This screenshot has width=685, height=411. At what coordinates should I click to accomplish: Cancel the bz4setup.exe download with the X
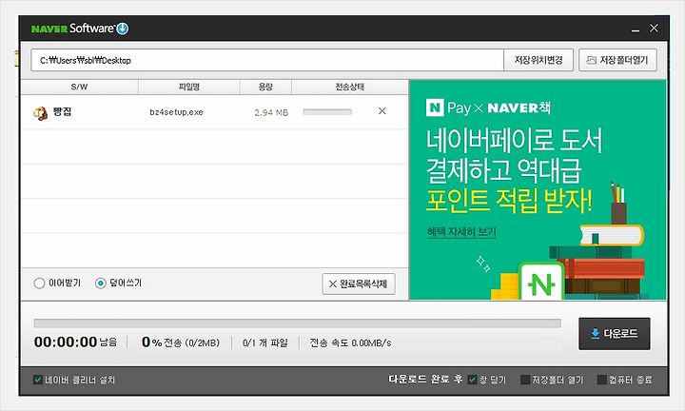click(x=382, y=111)
